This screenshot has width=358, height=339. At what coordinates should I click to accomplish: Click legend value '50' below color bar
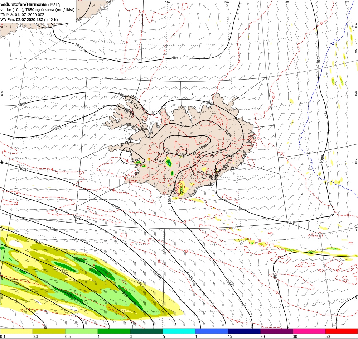click(x=328, y=336)
